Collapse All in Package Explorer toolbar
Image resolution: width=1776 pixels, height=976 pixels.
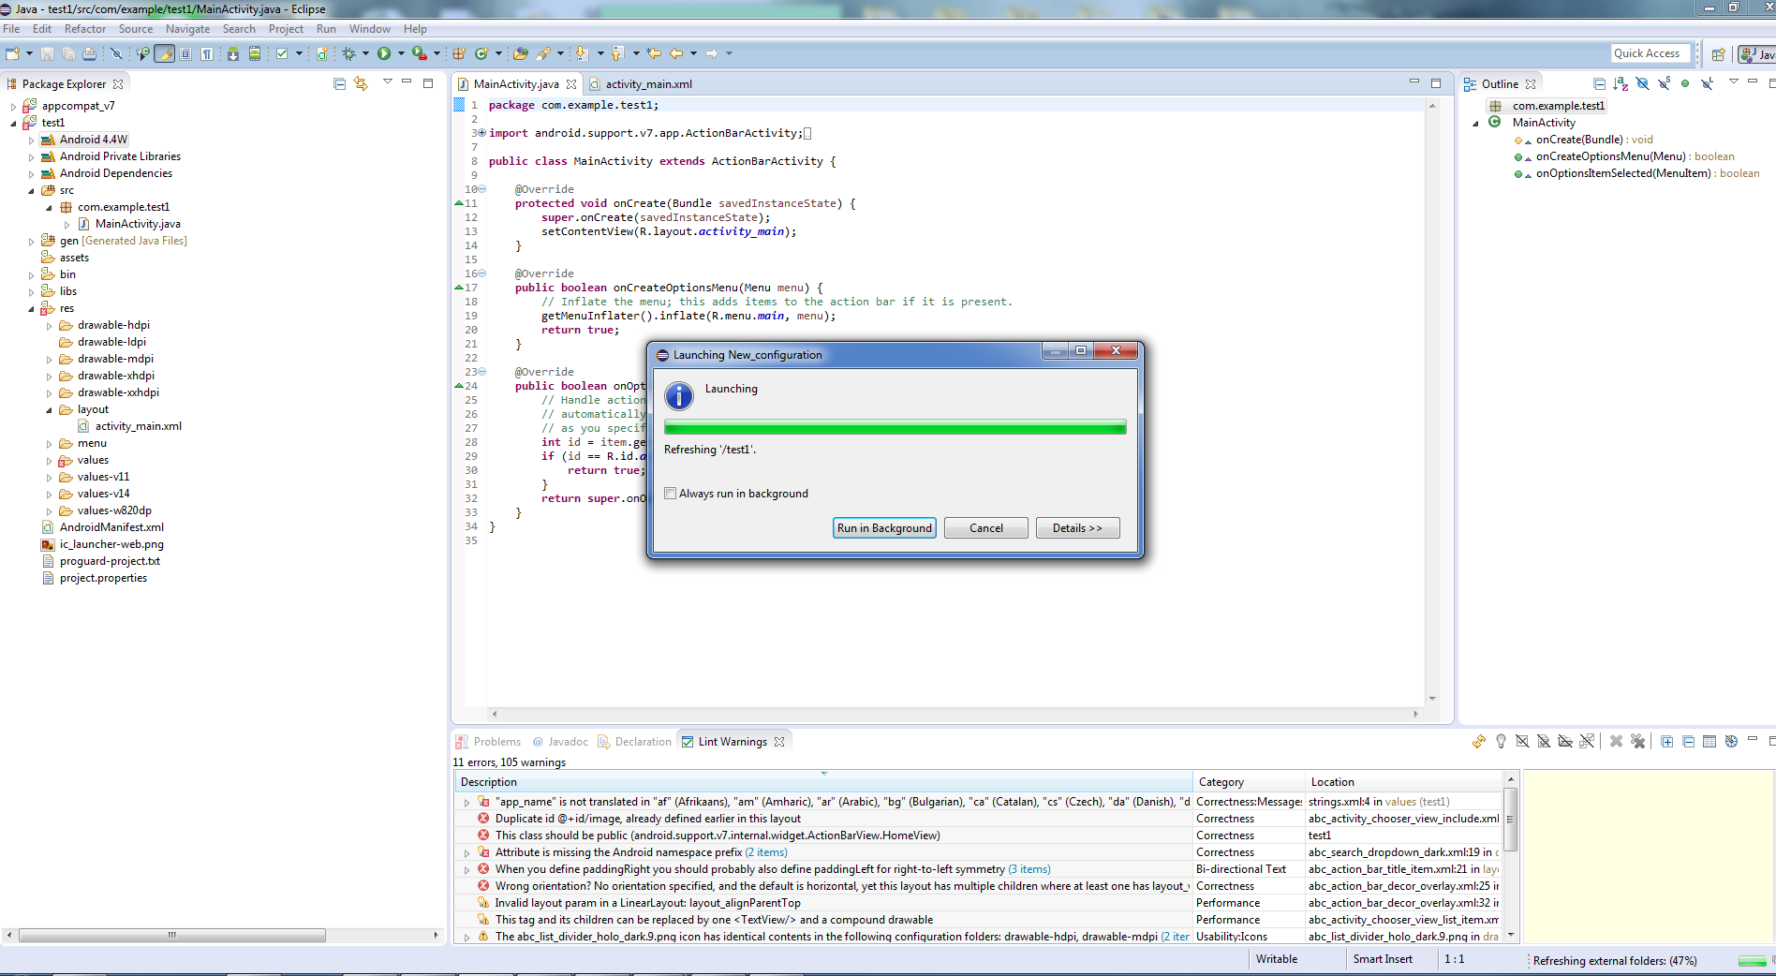[340, 84]
